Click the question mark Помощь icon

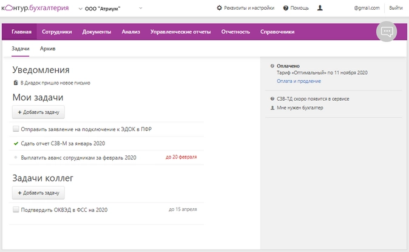point(286,8)
